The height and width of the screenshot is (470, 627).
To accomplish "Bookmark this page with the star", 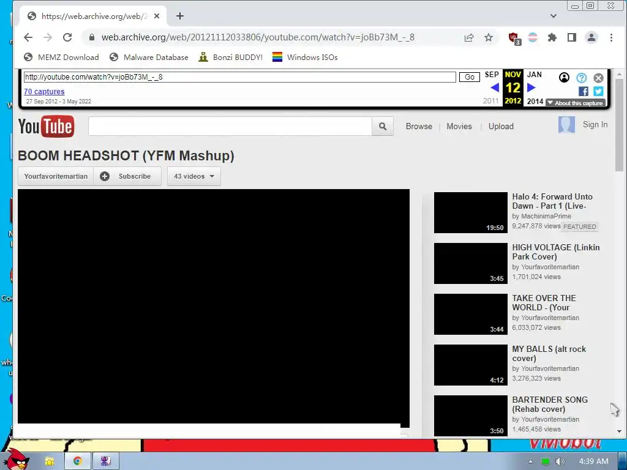I will click(488, 37).
